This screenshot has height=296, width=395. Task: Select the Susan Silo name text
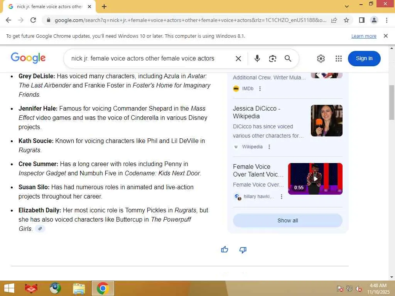pyautogui.click(x=34, y=187)
